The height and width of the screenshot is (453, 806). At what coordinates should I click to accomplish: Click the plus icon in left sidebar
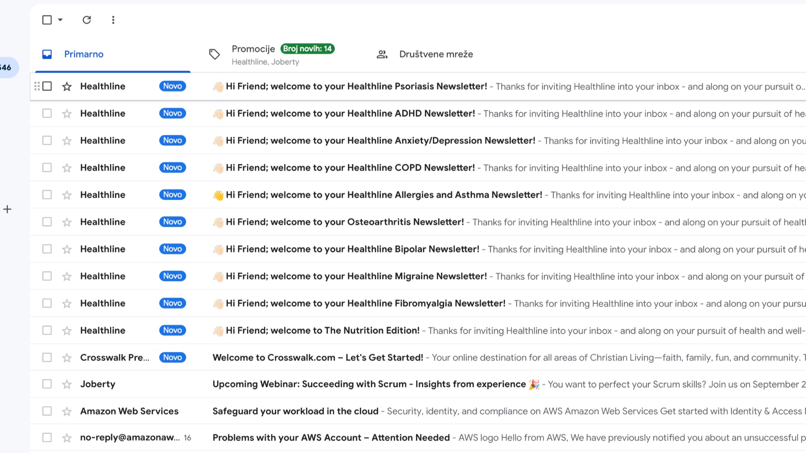coord(7,209)
